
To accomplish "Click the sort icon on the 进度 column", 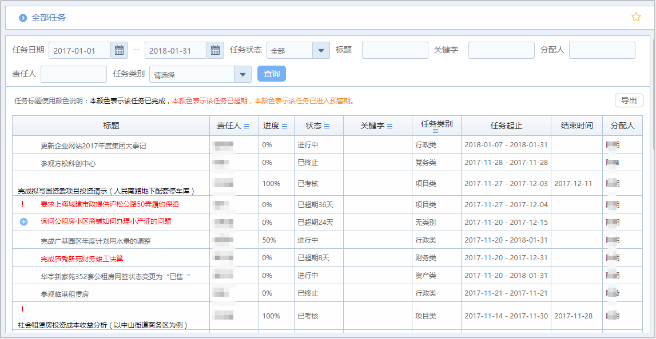I will [x=284, y=125].
